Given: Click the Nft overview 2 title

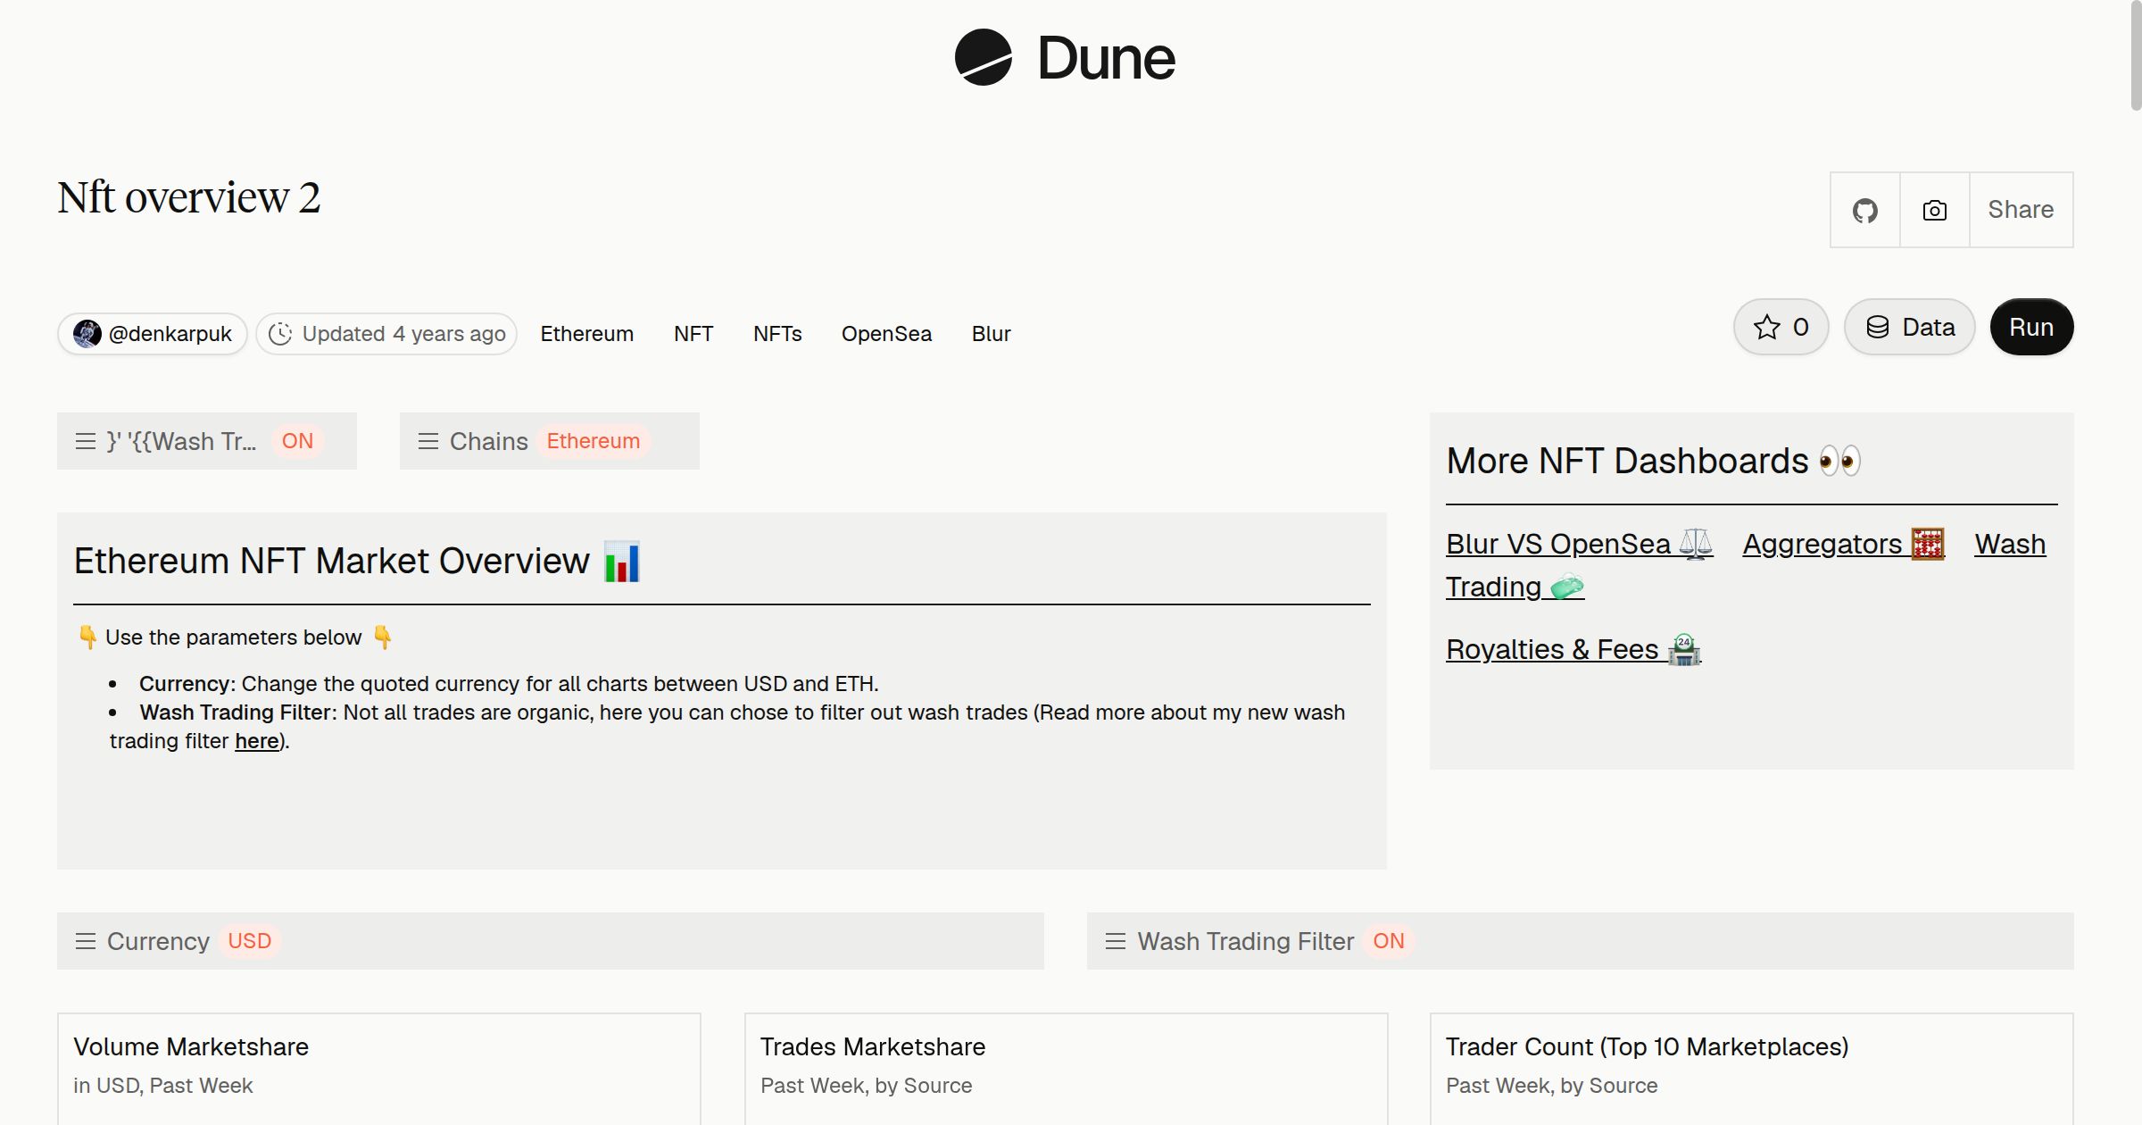Looking at the screenshot, I should pyautogui.click(x=188, y=197).
